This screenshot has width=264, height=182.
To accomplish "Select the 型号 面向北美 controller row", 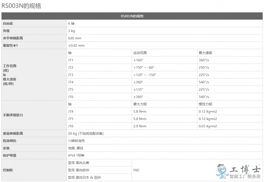I will point(79,163).
